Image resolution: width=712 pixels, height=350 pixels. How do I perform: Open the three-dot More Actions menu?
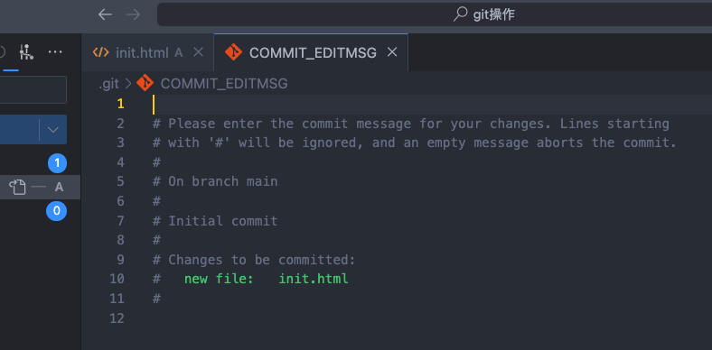55,52
